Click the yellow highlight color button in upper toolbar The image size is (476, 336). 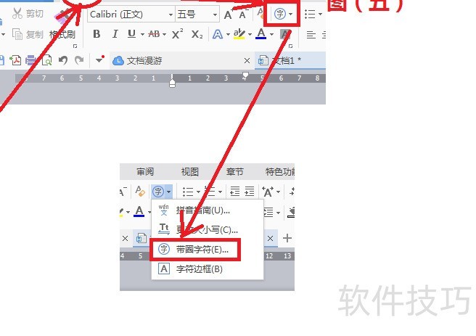click(239, 34)
